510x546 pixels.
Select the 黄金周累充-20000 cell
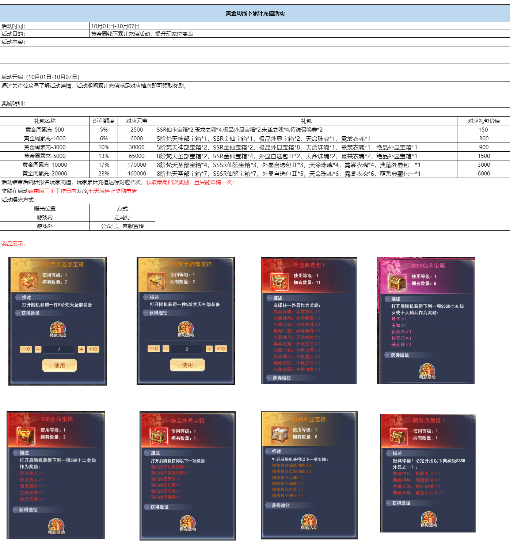[x=45, y=173]
